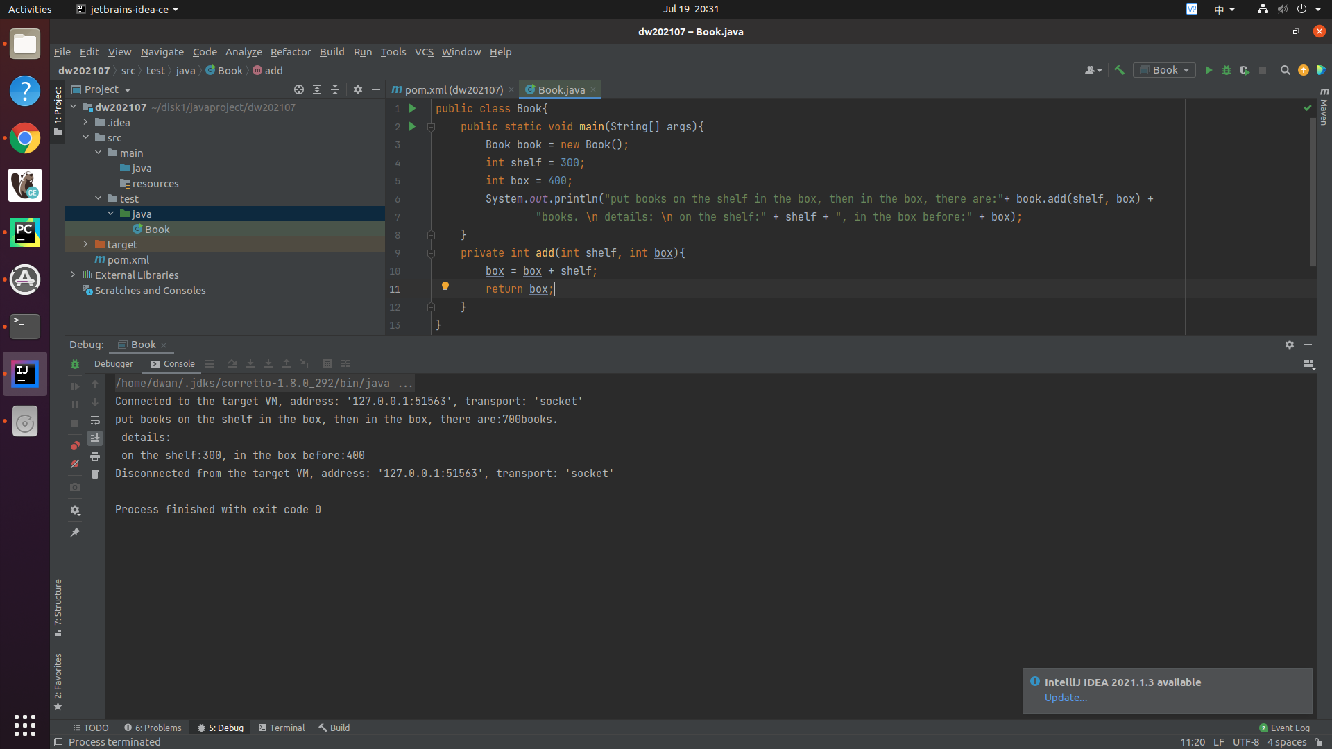Click green inspections checkmark in editor
1332x749 pixels.
point(1308,108)
